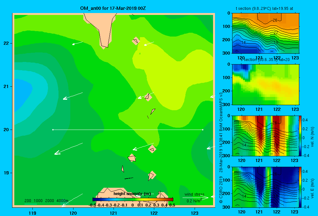The width and height of the screenshot is (318, 216).
Task: Click the "height anomaly (m)" legend label
Action: (x=132, y=194)
